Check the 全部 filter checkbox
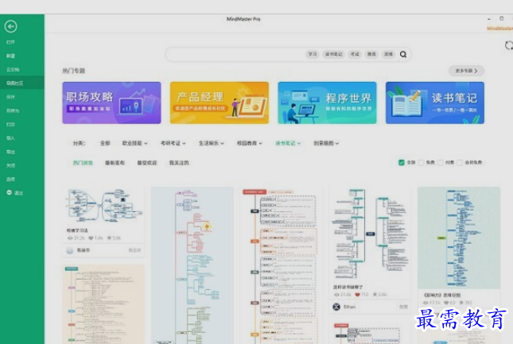Screen dimensions: 513x344 pyautogui.click(x=402, y=162)
